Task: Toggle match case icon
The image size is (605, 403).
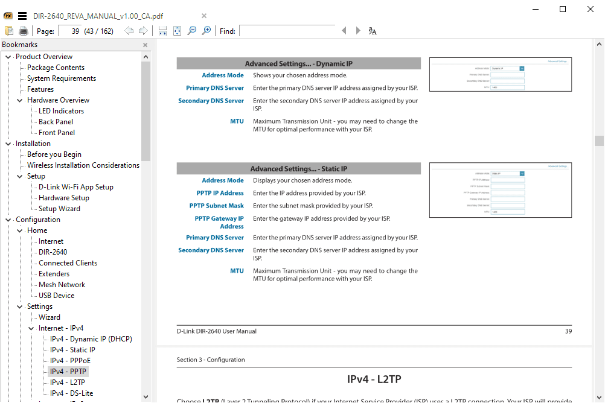Action: tap(373, 31)
